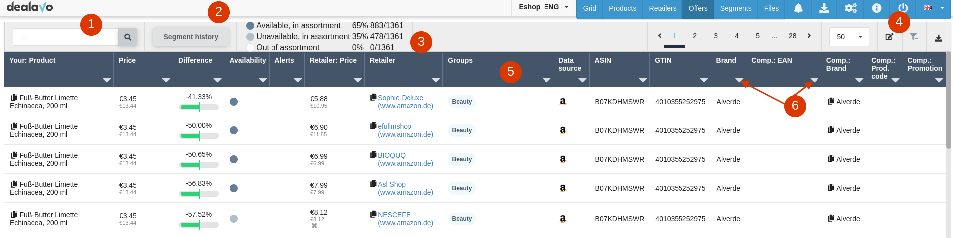Viewport: 953px width, 238px height.
Task: Open the Segments tab
Action: coord(736,9)
